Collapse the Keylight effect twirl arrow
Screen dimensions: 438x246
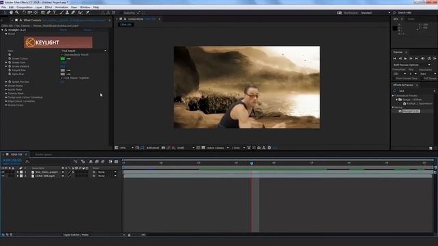tap(3, 30)
